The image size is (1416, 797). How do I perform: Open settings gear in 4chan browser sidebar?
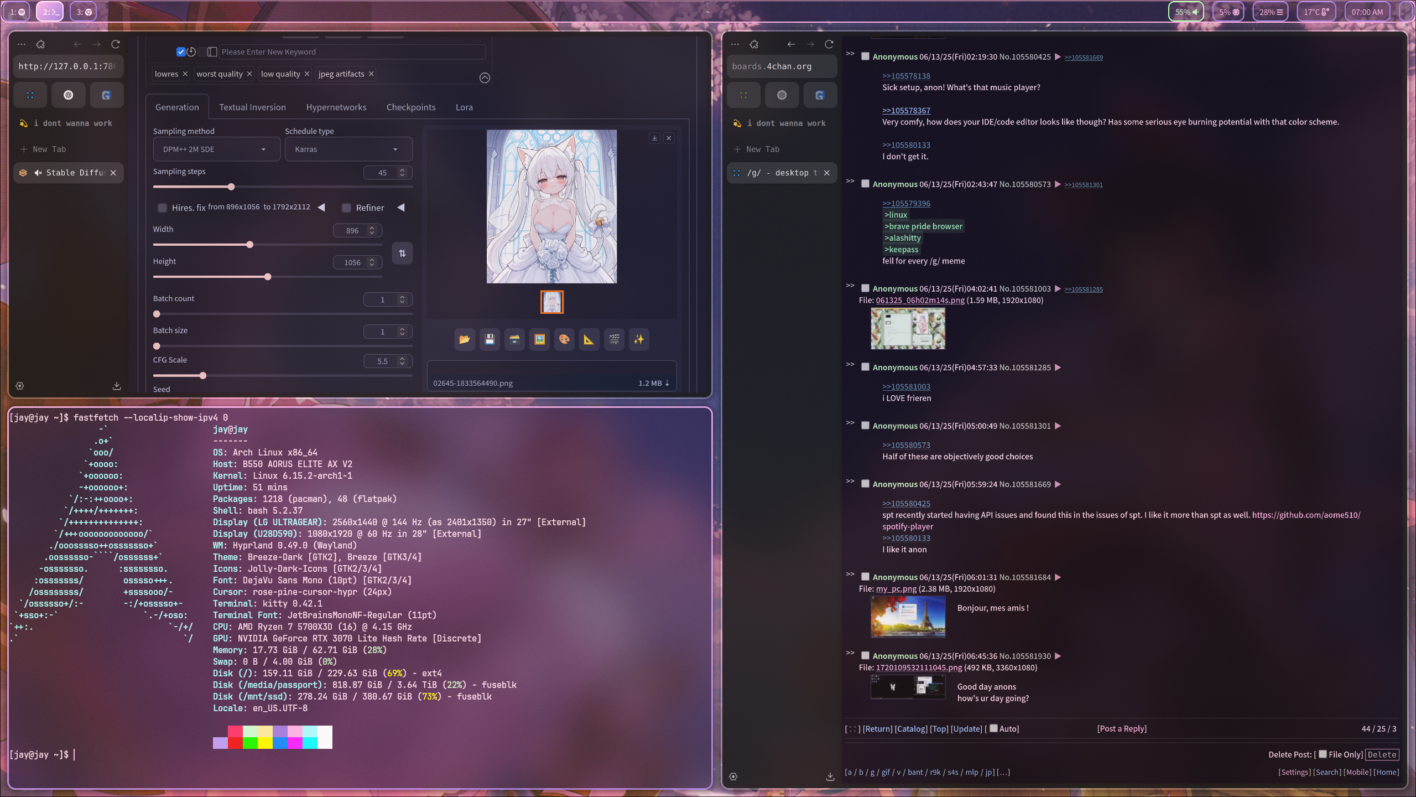pos(733,777)
